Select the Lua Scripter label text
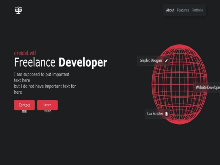 pos(155,114)
